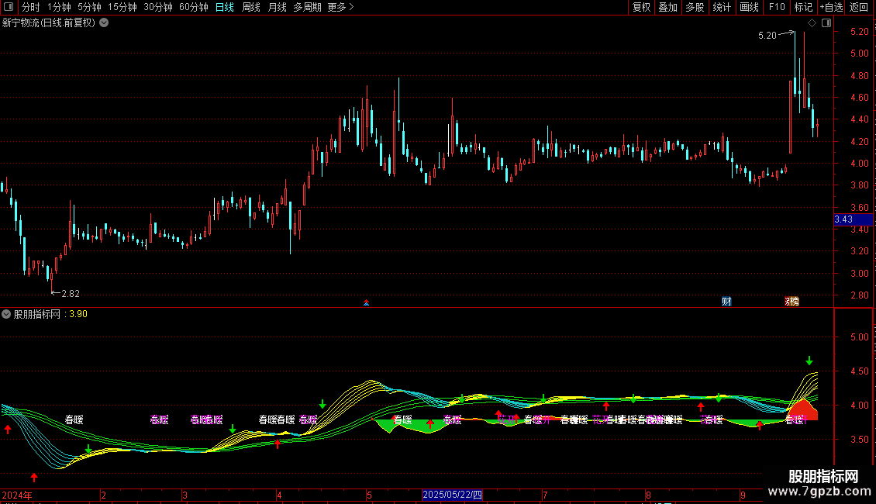This screenshot has width=876, height=504.
Task: Open the 新宁物流 chart title dropdown
Action: click(104, 23)
